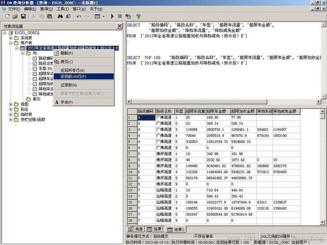Click the right arrow of SQL editor scrollbar

pos(318,101)
